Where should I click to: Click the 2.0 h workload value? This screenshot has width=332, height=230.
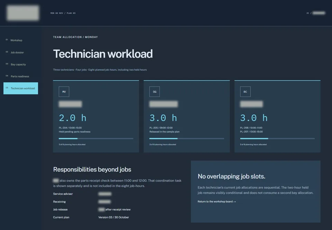point(73,118)
